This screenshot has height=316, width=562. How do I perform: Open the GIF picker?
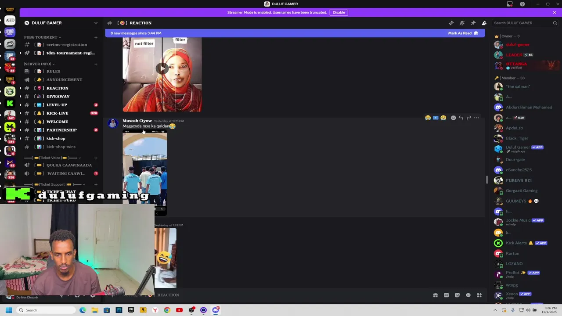446,295
